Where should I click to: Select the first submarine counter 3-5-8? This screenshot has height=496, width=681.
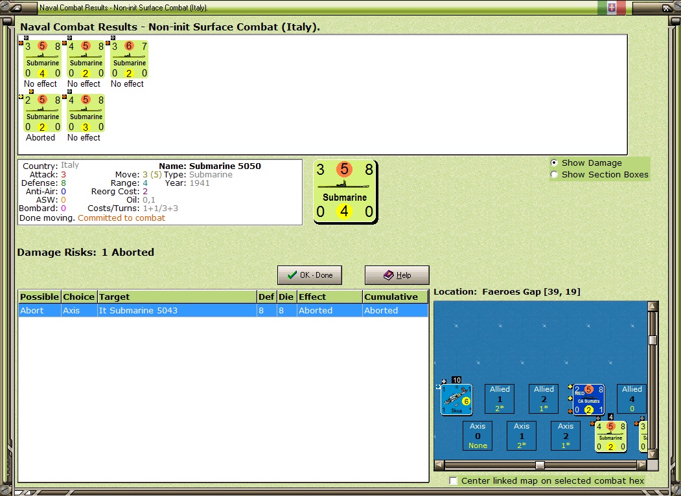point(43,60)
